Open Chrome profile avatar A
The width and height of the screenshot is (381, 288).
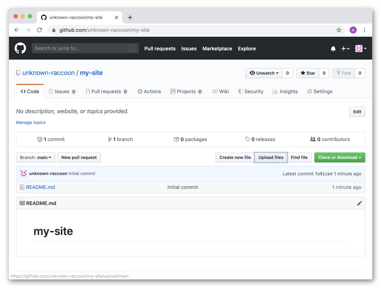(x=353, y=30)
